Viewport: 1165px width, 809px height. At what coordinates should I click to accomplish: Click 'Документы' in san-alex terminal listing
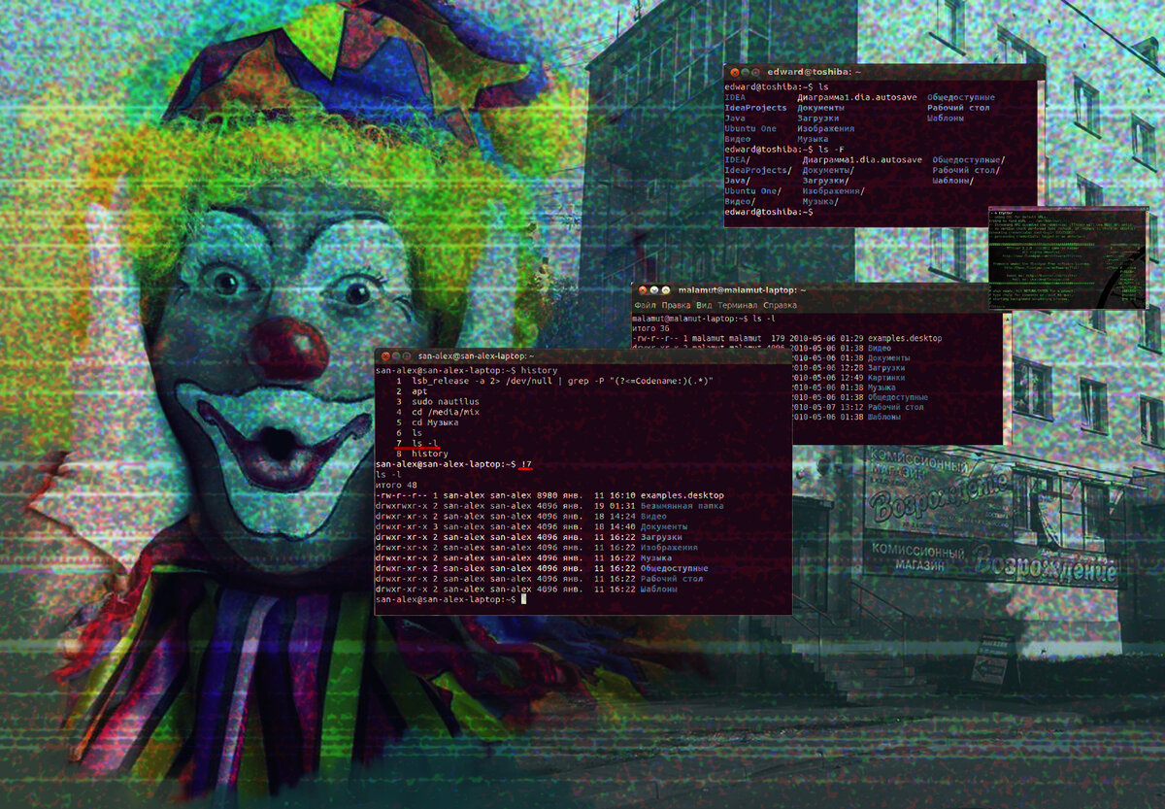coord(664,527)
